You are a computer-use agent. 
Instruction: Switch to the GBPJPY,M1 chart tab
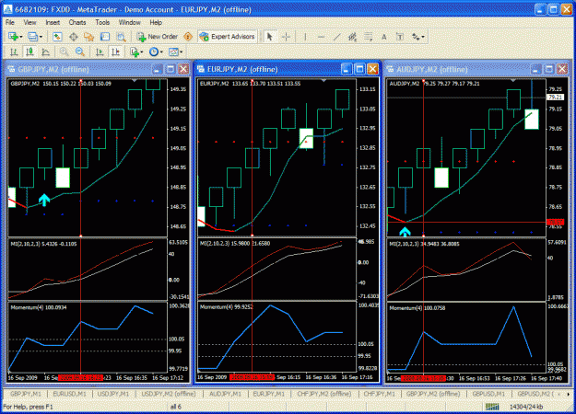point(26,394)
